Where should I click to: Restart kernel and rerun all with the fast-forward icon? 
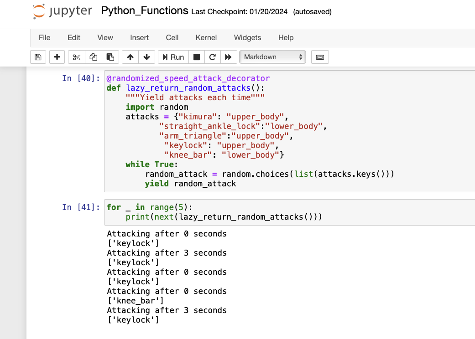[229, 57]
